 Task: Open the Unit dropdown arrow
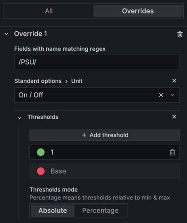click(x=172, y=95)
